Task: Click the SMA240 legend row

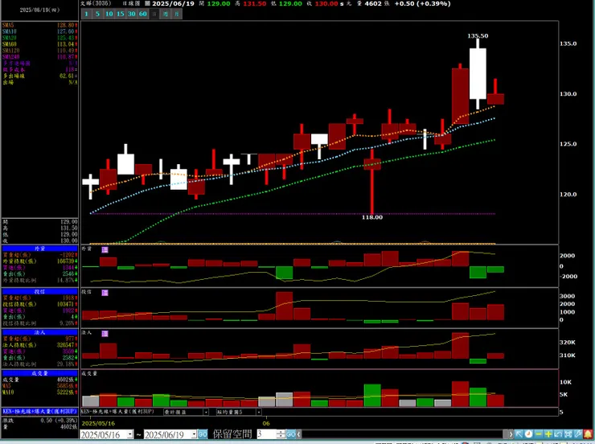Action: [40, 57]
